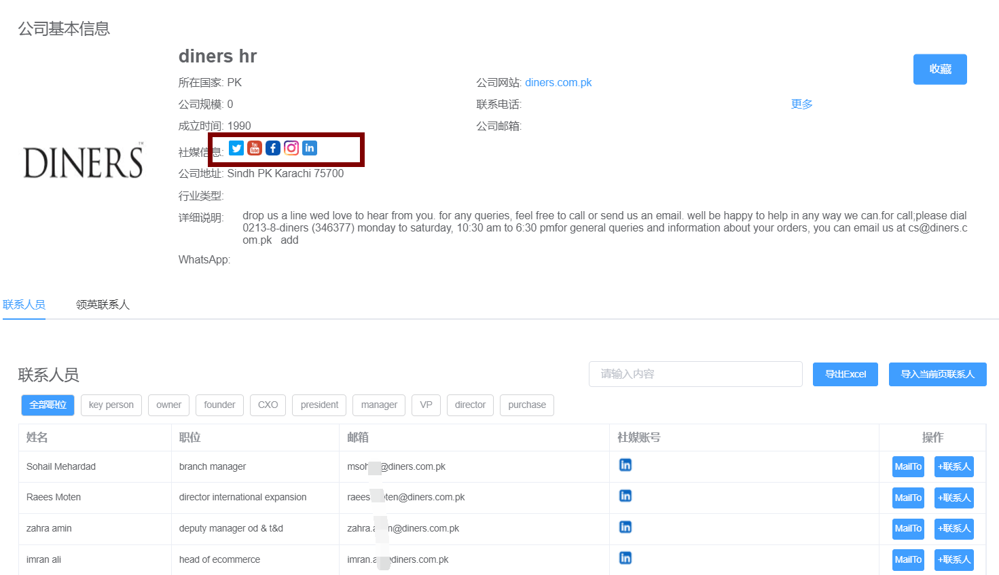Switch to the 联系人员 tab

coord(24,305)
